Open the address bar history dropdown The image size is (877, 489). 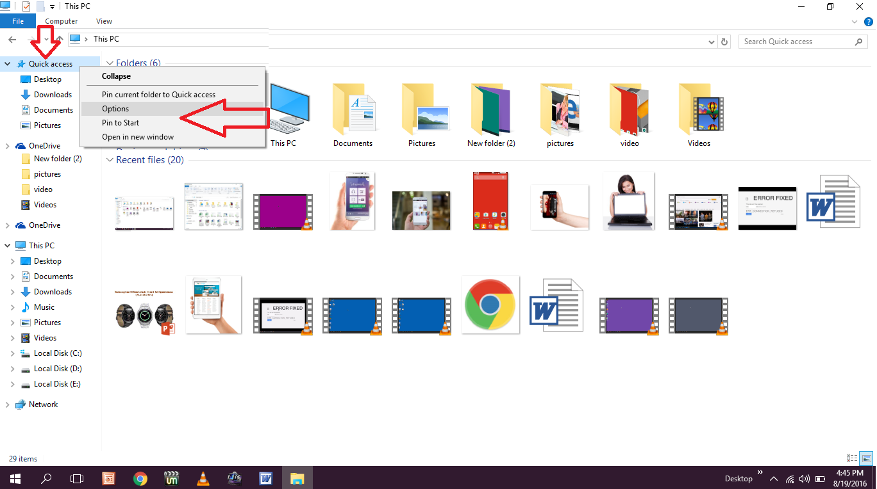click(711, 41)
